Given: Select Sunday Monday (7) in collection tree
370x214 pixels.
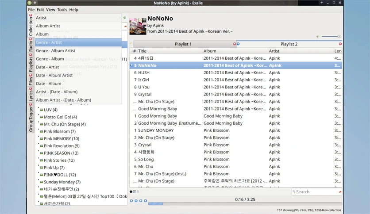Looking at the screenshot, I should coord(62,182).
